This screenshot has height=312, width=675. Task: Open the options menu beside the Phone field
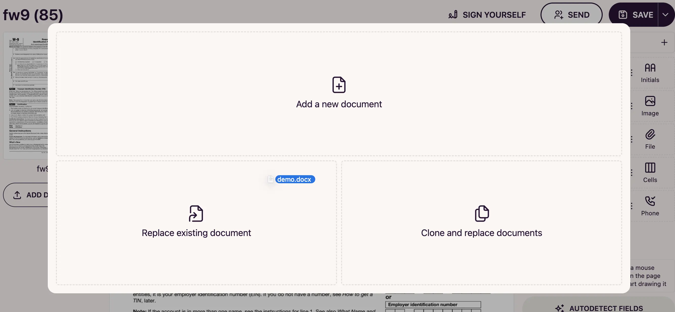(632, 206)
